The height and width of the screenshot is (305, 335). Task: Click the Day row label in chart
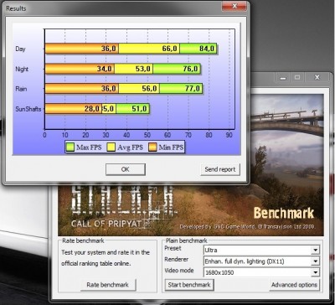[x=20, y=49]
